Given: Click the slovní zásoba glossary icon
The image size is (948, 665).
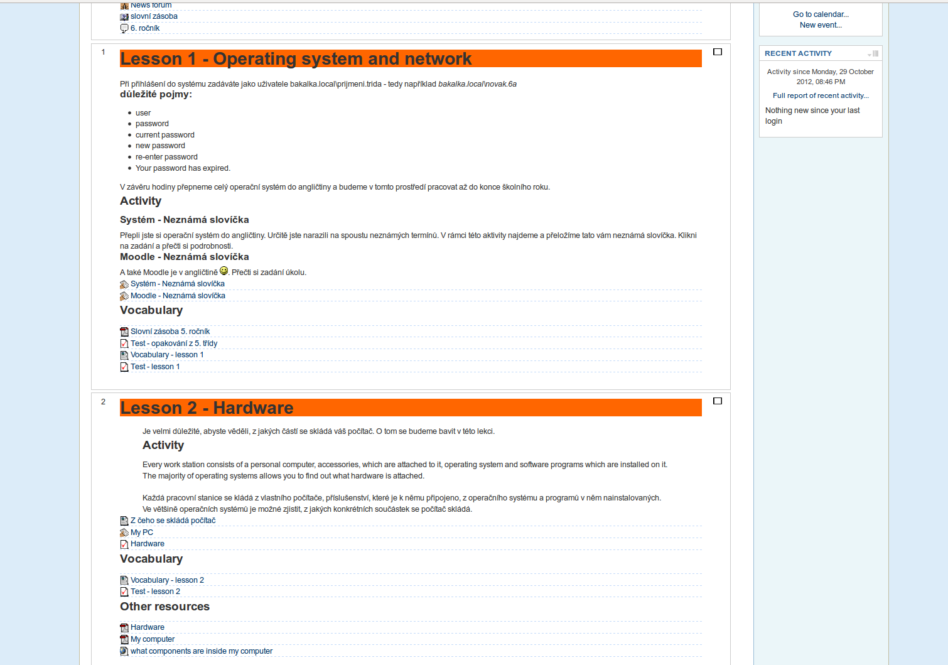Looking at the screenshot, I should tap(124, 17).
